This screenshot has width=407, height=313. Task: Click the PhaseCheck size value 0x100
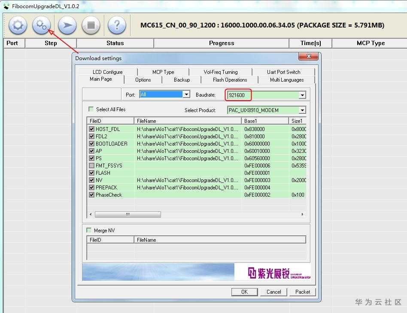pyautogui.click(x=298, y=194)
